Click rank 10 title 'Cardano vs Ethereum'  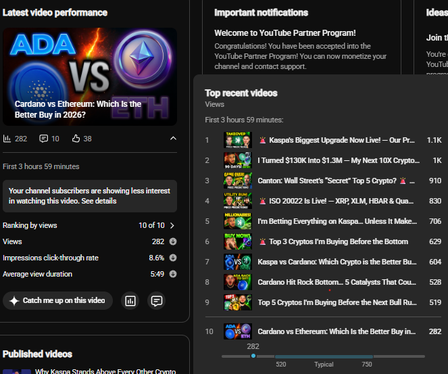pos(337,331)
